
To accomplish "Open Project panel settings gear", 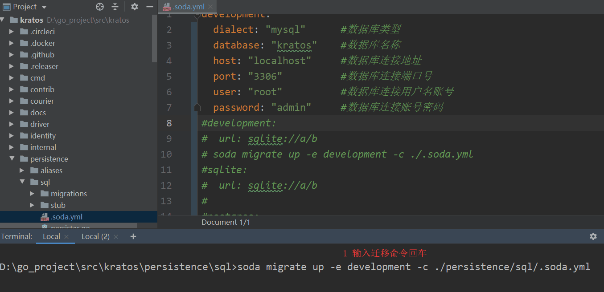I will (x=135, y=7).
